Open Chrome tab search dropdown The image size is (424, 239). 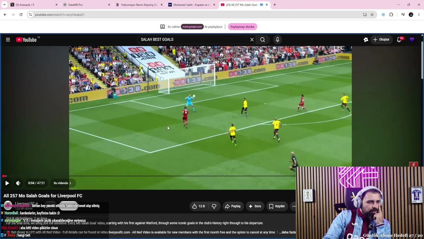pyautogui.click(x=4, y=5)
